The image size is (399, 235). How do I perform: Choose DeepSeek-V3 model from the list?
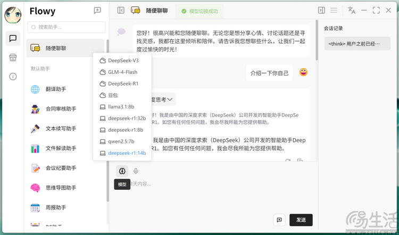[x=122, y=61]
